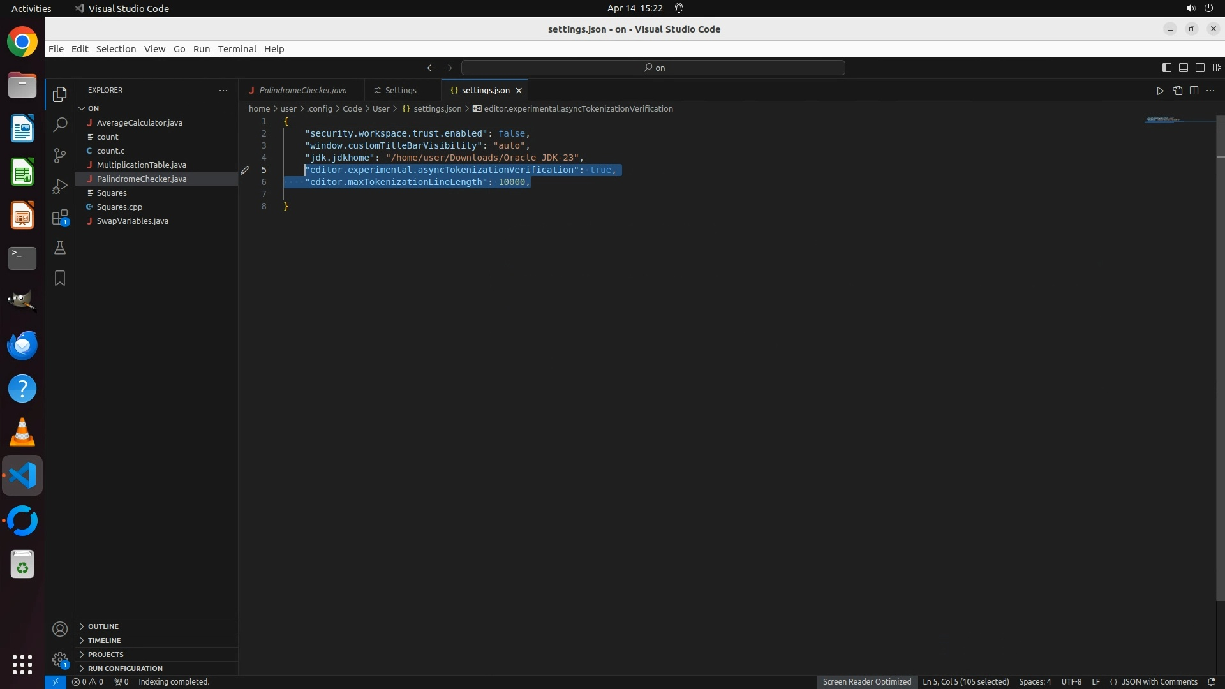
Task: Open the Manage gear icon
Action: click(x=60, y=660)
